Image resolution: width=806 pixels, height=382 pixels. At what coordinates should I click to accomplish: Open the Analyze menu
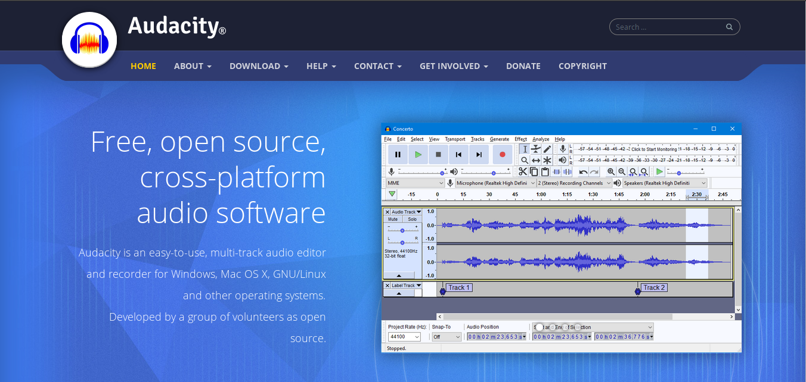[x=541, y=139]
